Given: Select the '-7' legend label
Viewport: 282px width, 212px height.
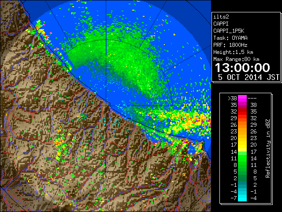Looking at the screenshot, I should click(234, 198).
